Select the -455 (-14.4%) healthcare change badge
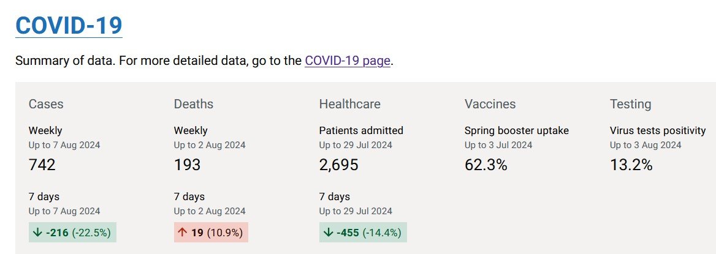Viewport: 716px width, 254px height. tap(363, 233)
